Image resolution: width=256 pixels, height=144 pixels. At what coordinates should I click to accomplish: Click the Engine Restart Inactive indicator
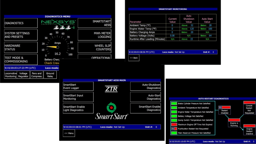click(x=249, y=126)
